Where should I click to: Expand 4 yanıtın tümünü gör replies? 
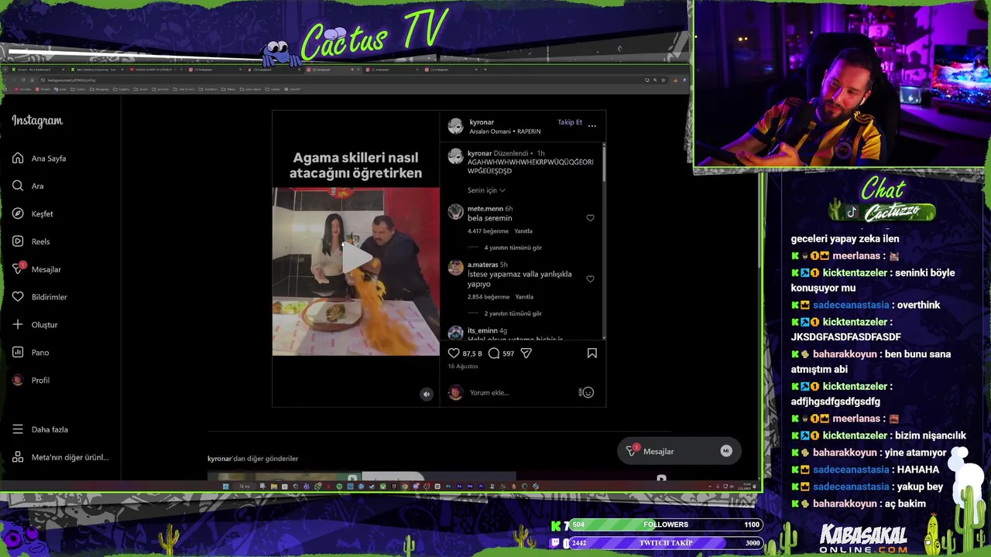tap(513, 248)
